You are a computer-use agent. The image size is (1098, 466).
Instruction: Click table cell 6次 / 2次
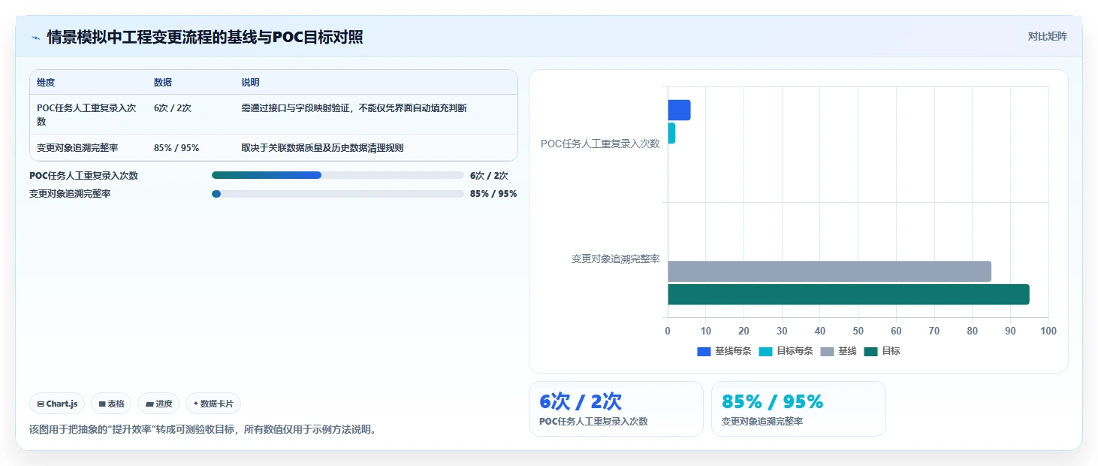tap(173, 108)
